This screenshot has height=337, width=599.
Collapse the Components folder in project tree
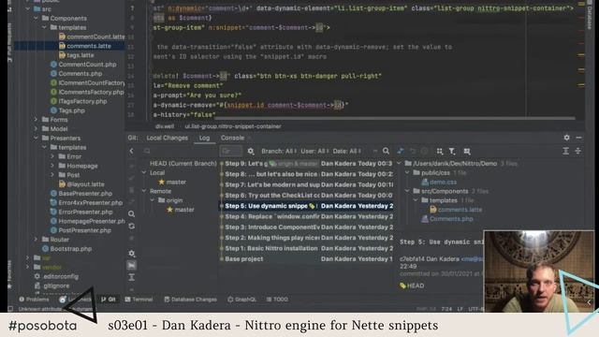coord(36,18)
